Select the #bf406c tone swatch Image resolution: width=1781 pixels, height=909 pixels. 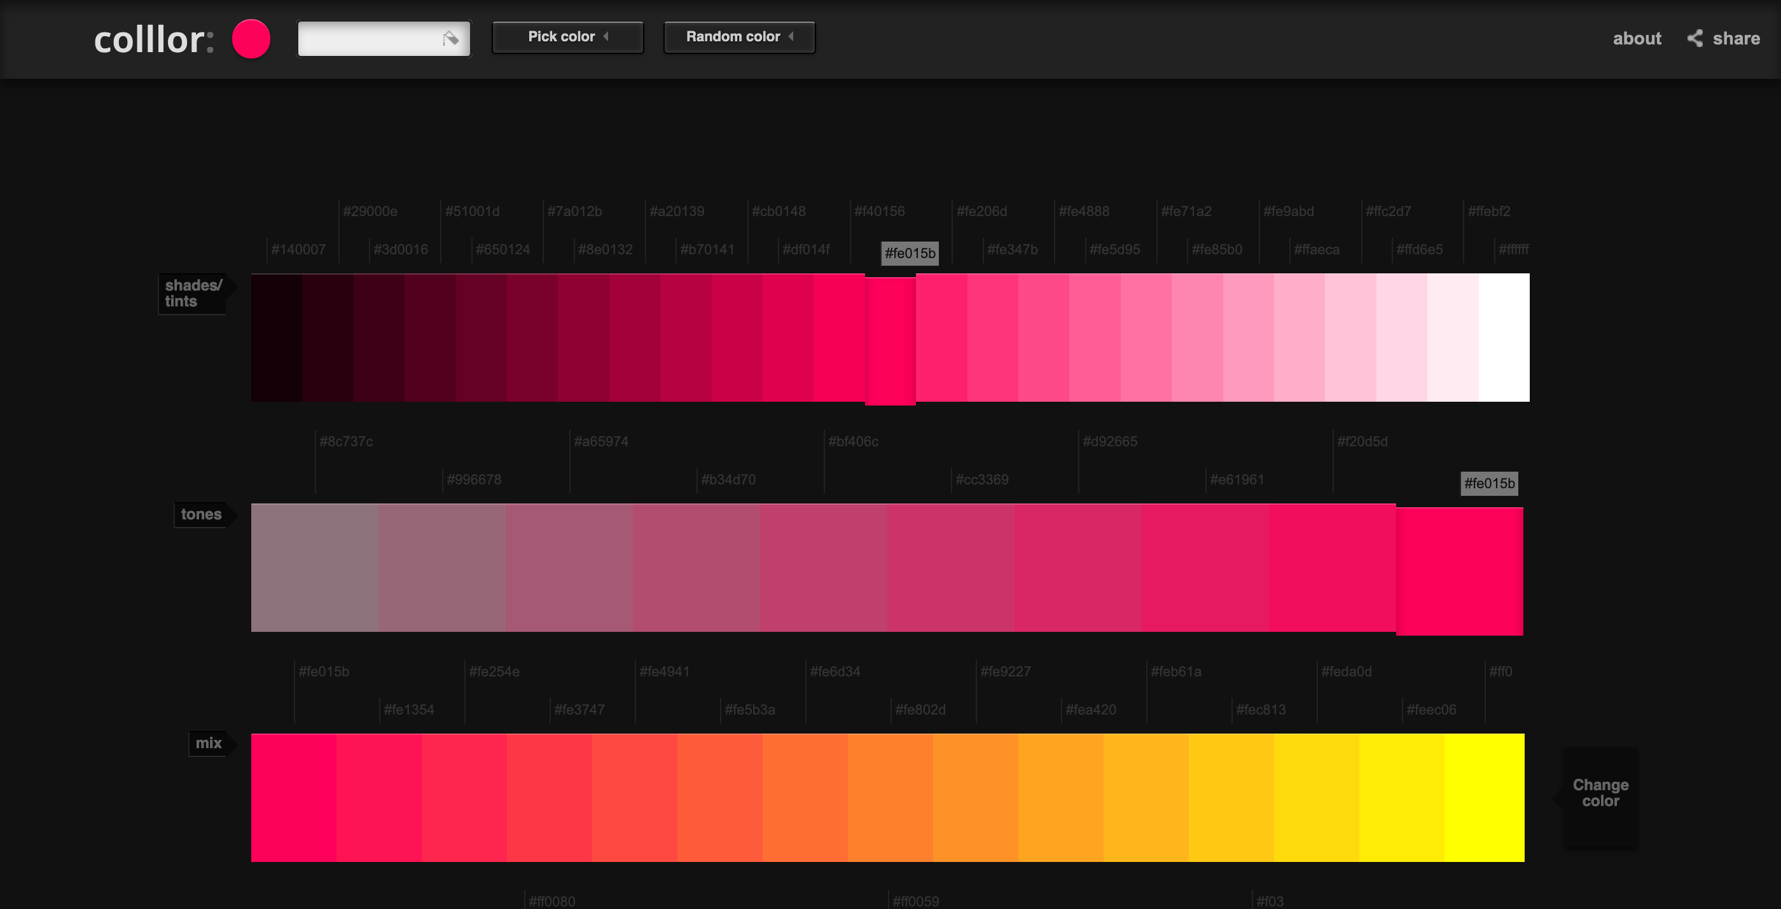[824, 567]
